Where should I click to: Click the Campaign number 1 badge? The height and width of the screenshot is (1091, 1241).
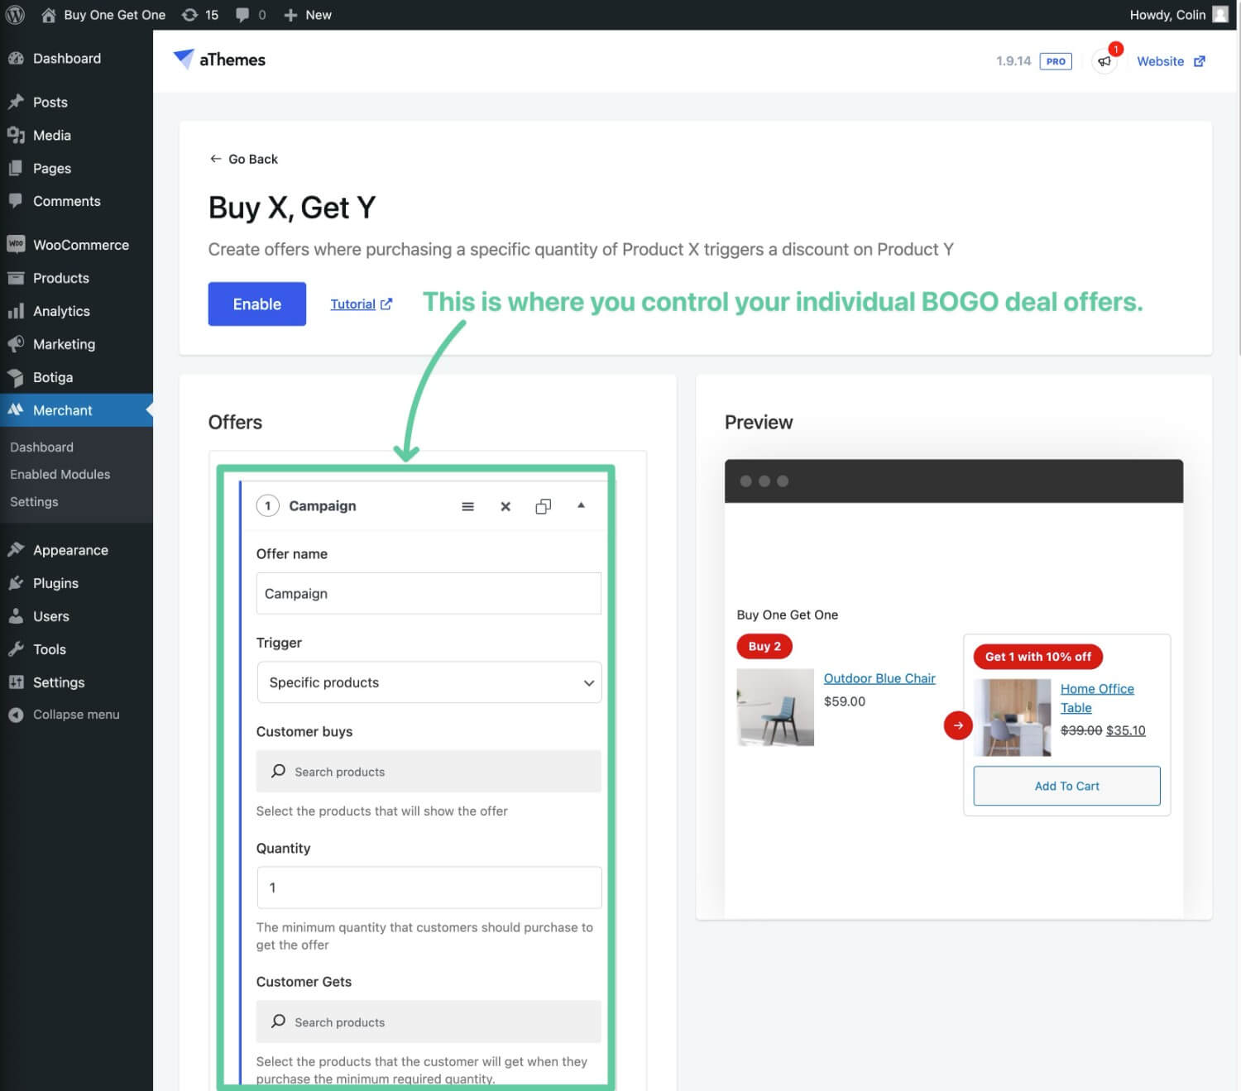click(x=267, y=506)
